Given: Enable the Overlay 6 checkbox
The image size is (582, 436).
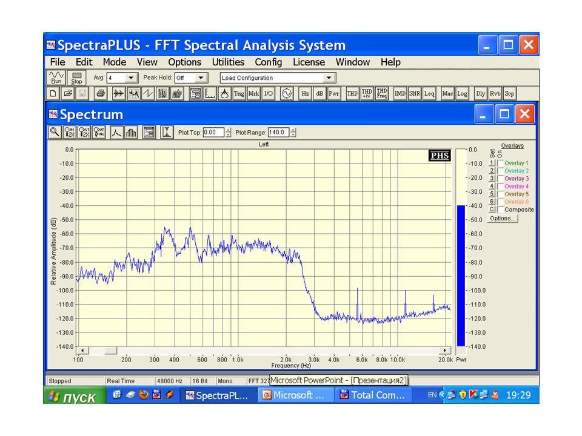Looking at the screenshot, I should click(500, 202).
